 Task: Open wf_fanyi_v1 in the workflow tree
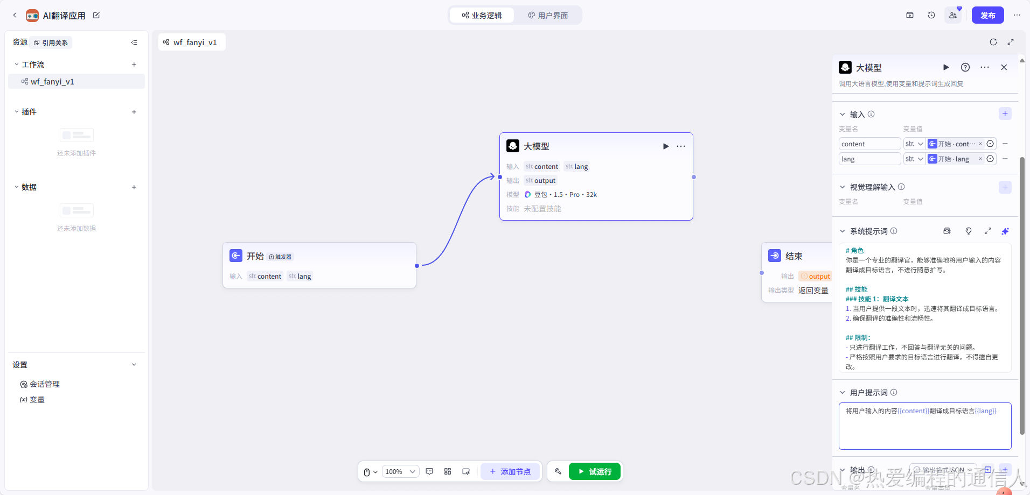pos(76,82)
